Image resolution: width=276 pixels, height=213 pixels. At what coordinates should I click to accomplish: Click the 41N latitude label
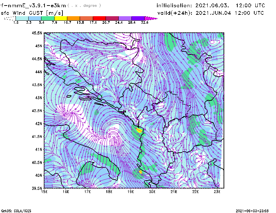click(39, 150)
